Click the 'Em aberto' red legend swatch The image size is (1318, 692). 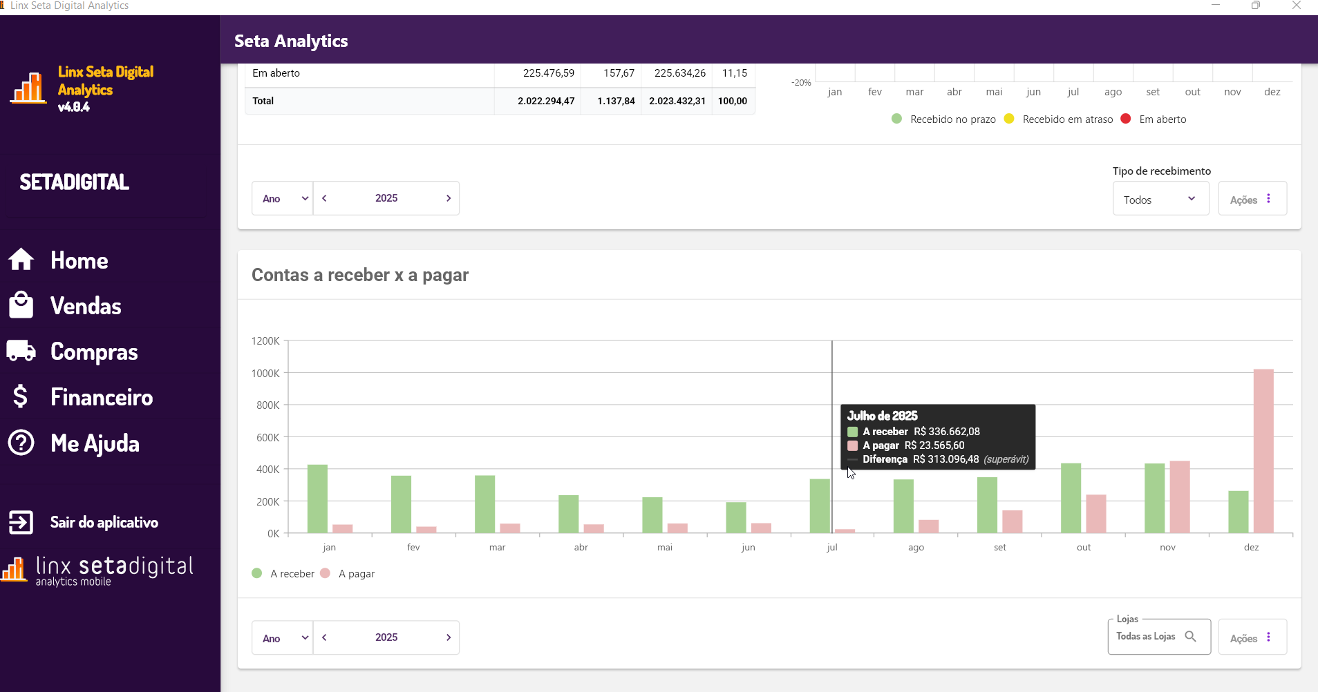click(1126, 119)
